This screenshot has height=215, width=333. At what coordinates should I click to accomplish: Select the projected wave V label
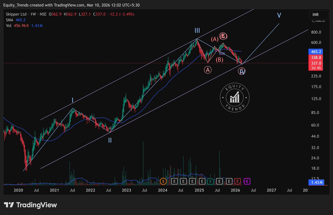[279, 15]
